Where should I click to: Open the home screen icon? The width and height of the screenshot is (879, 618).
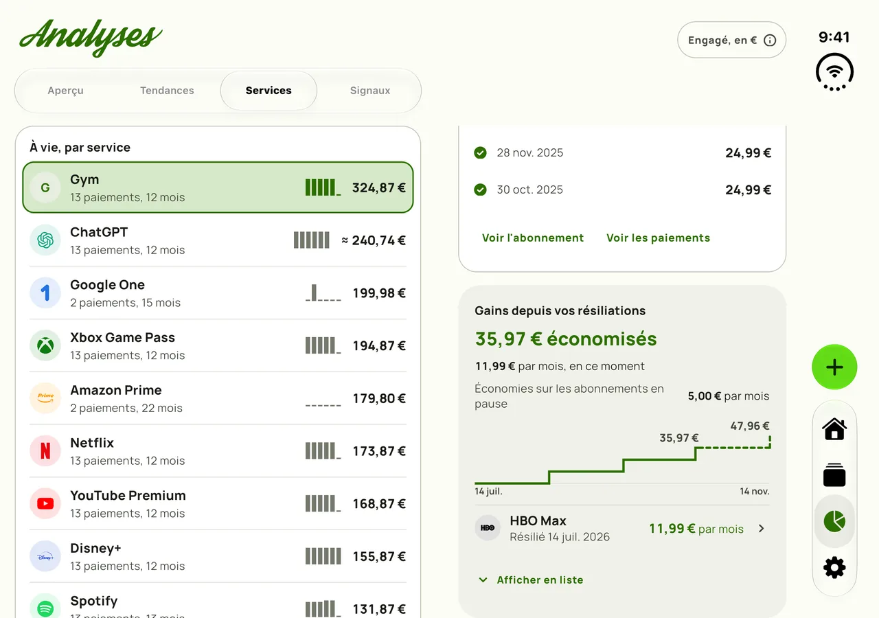coord(834,429)
